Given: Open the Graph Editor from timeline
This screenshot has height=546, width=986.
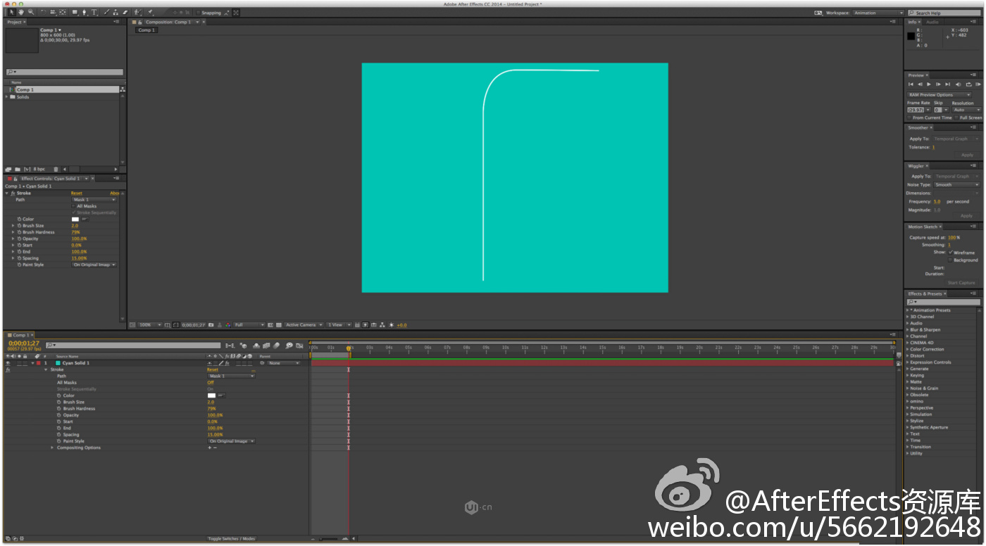Looking at the screenshot, I should [x=299, y=345].
